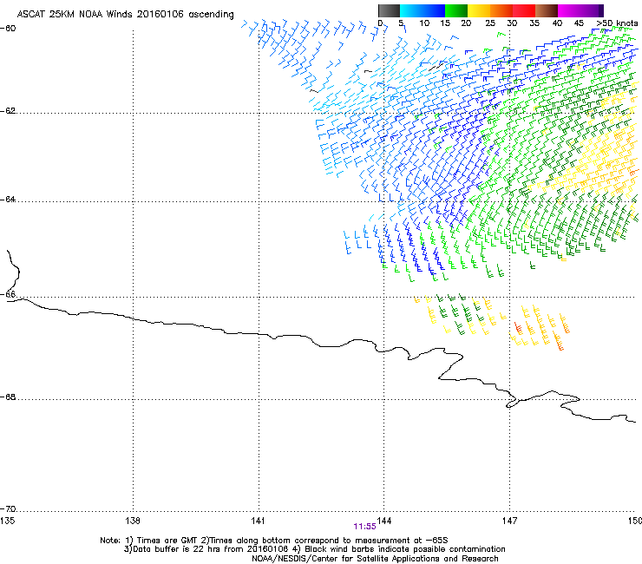Click the '>50 knots' legend label
Screen dimensions: 642x564
pyautogui.click(x=617, y=23)
